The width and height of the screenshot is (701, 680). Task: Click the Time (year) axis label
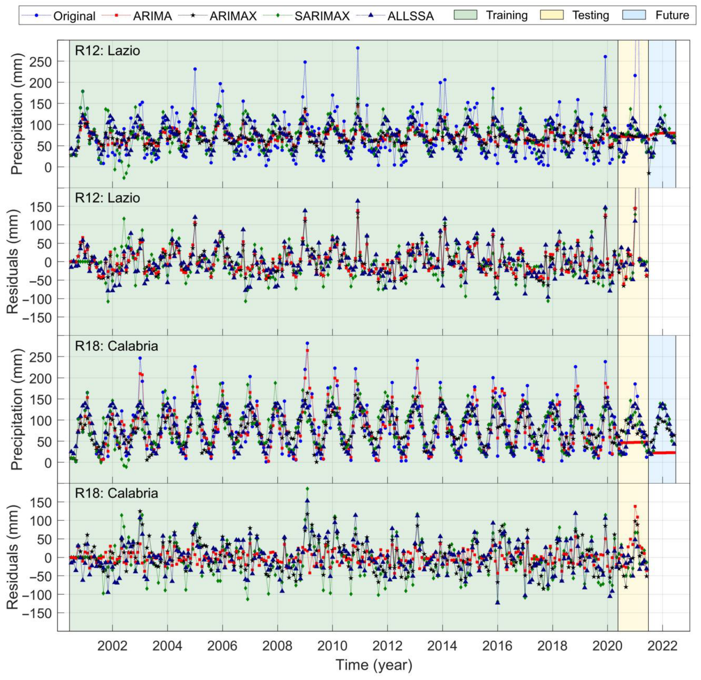tap(374, 665)
